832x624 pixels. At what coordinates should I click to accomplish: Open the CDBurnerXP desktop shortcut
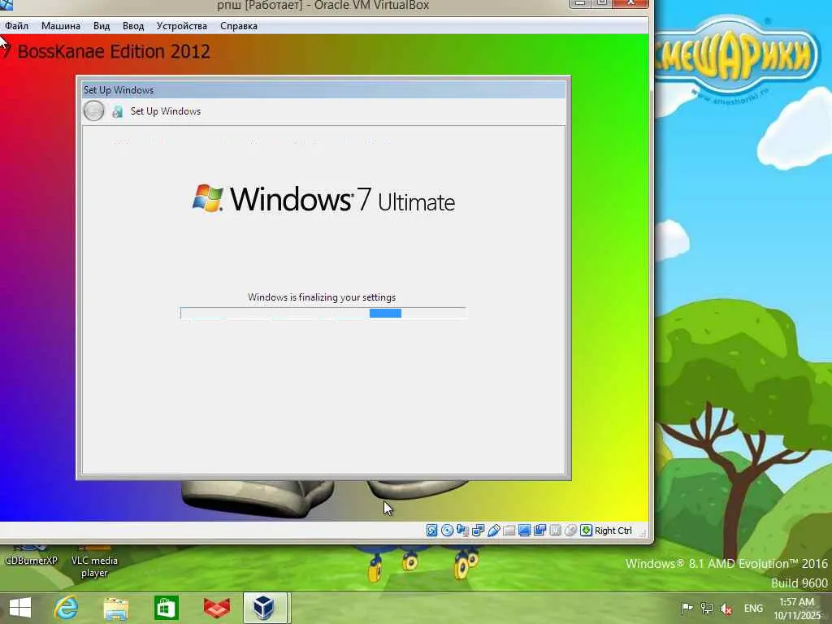31,556
